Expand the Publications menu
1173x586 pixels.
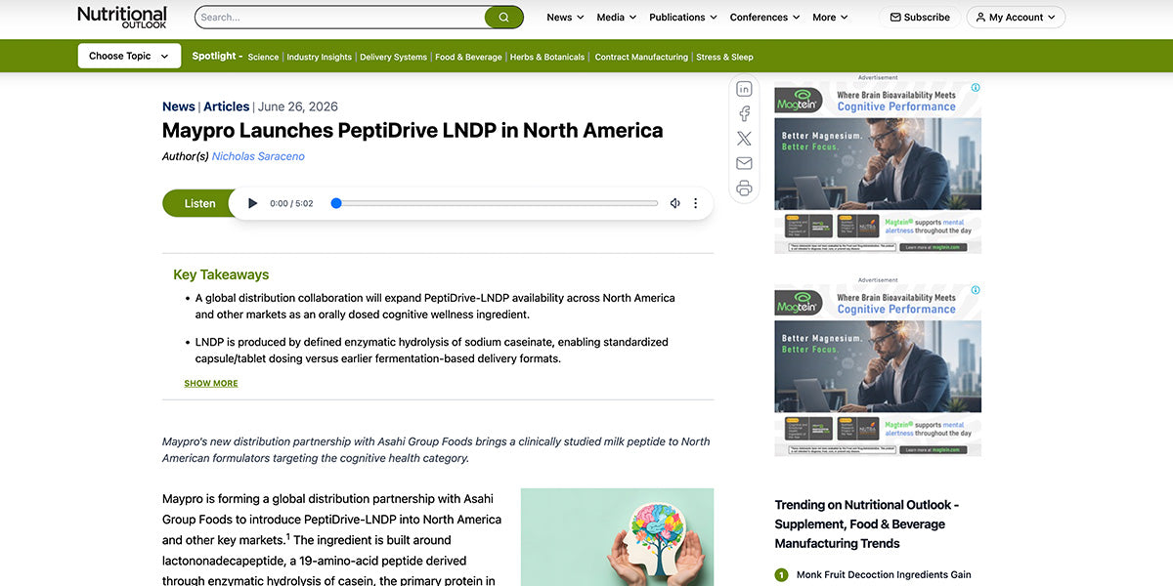point(682,18)
